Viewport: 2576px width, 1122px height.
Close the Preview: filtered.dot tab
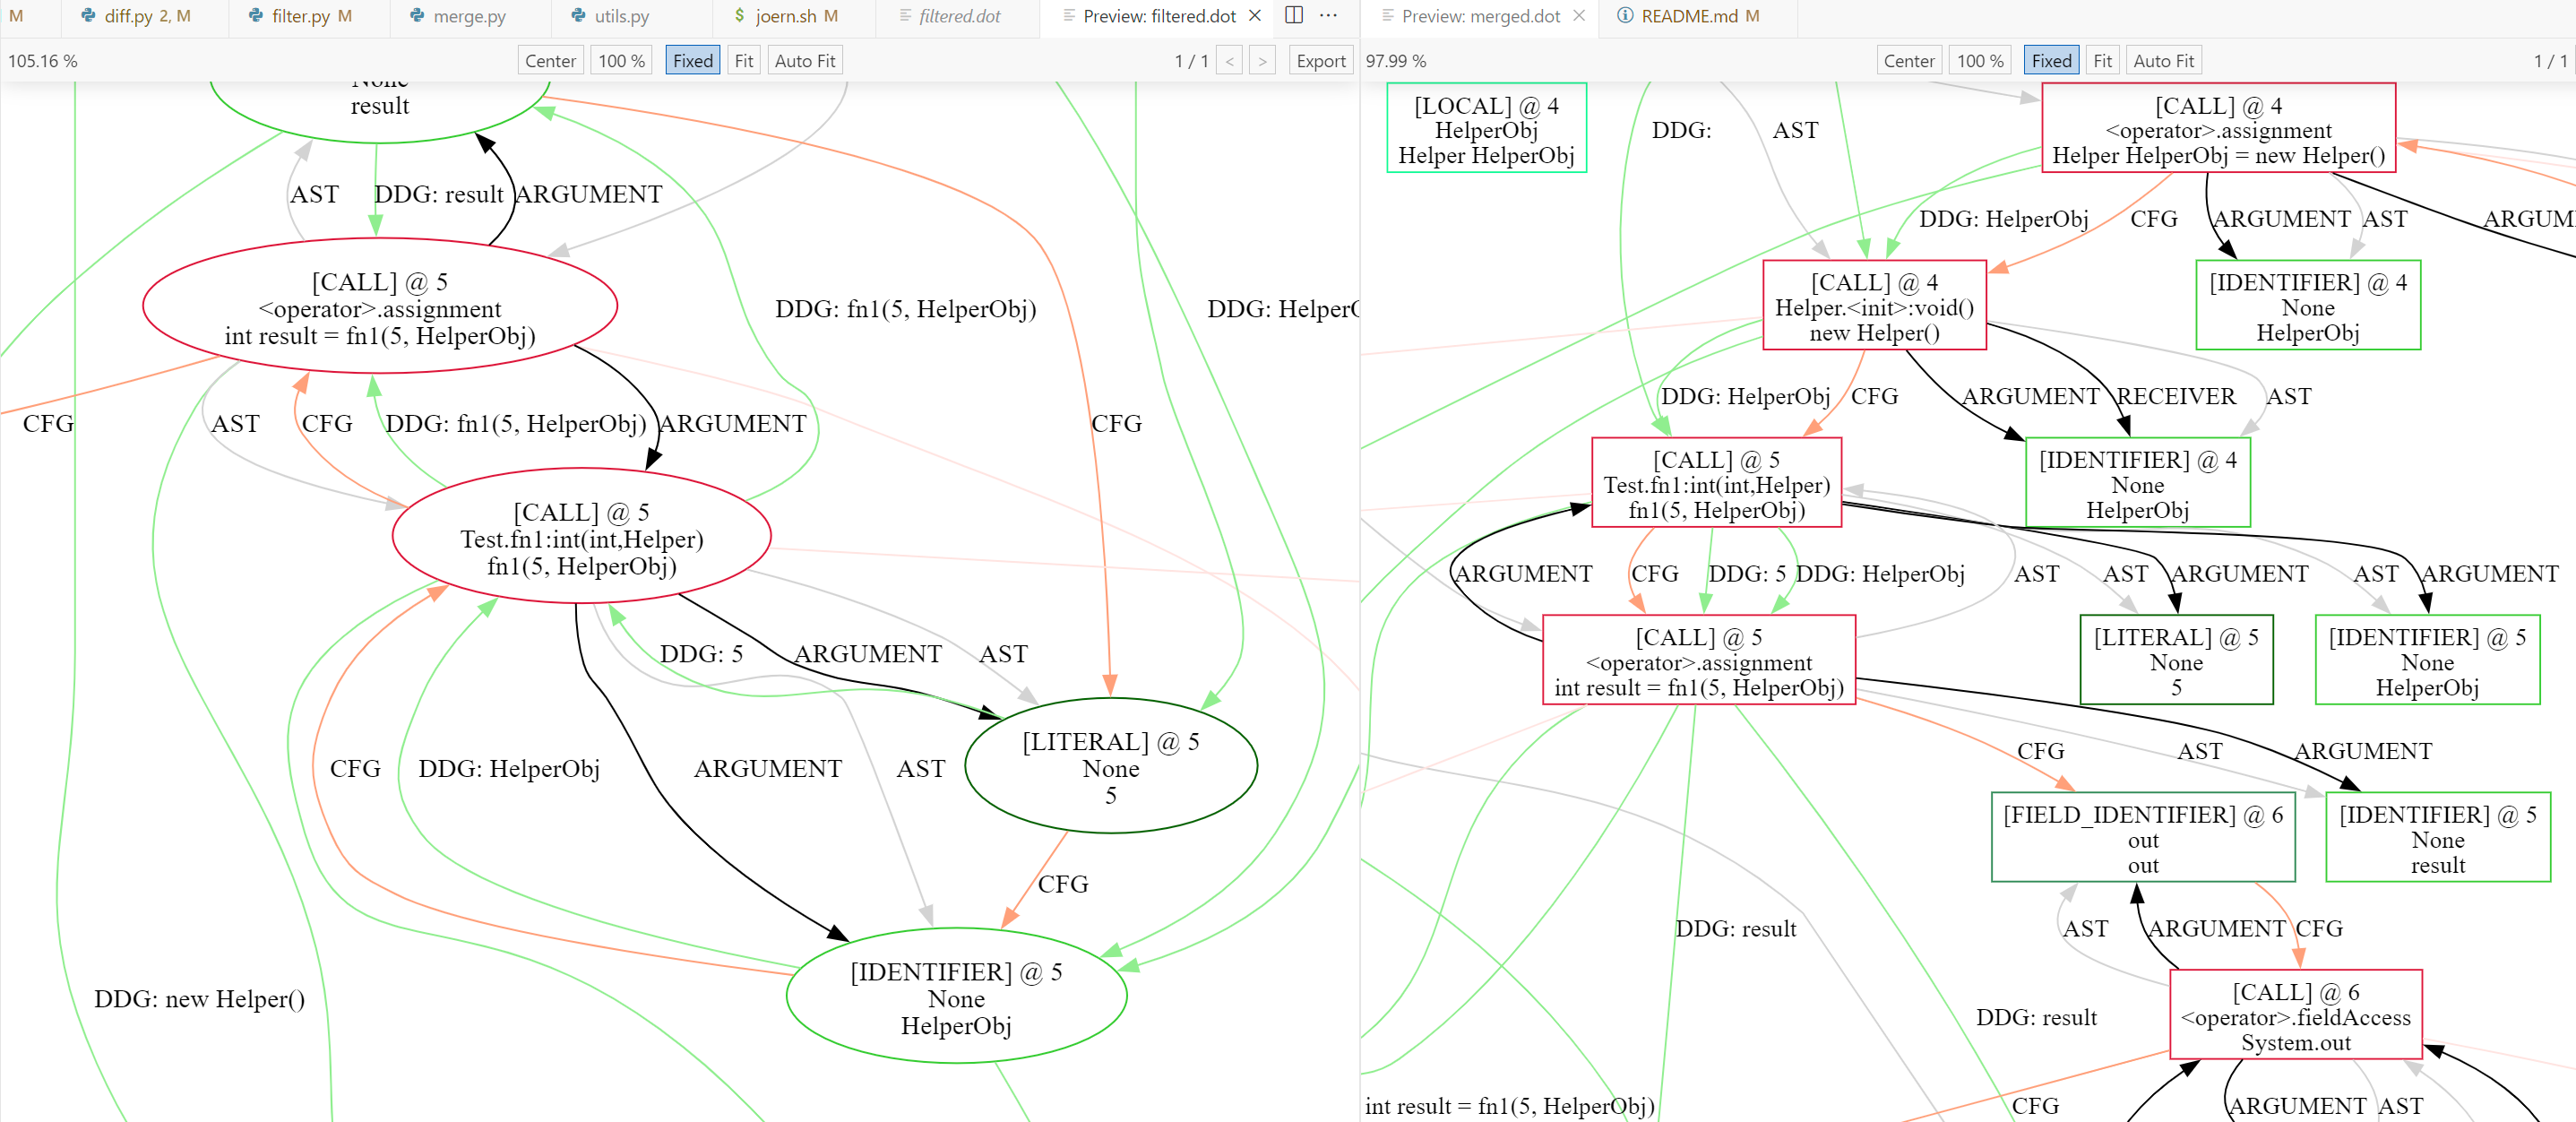coord(1255,16)
